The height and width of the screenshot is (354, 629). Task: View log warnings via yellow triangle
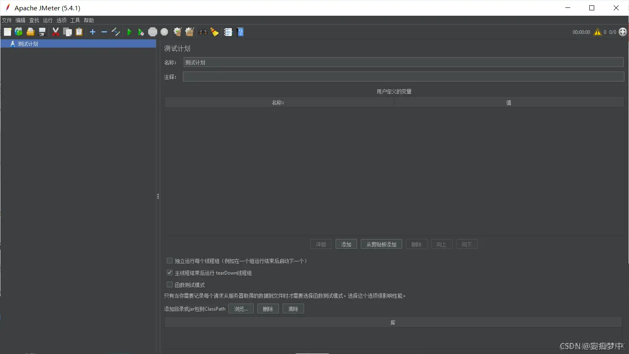point(597,32)
